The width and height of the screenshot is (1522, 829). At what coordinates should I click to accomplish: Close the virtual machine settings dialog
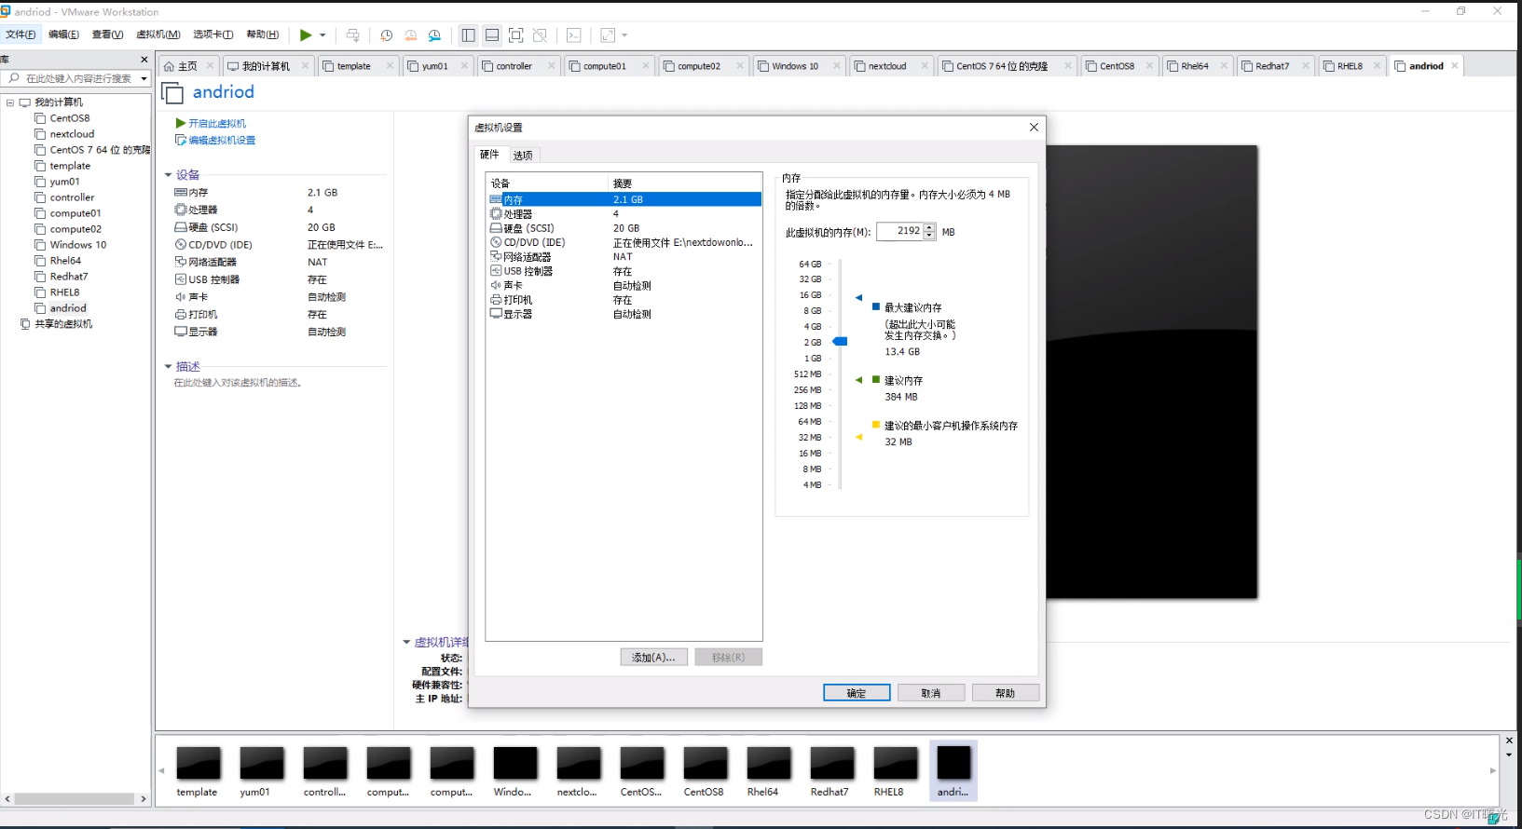(1034, 128)
